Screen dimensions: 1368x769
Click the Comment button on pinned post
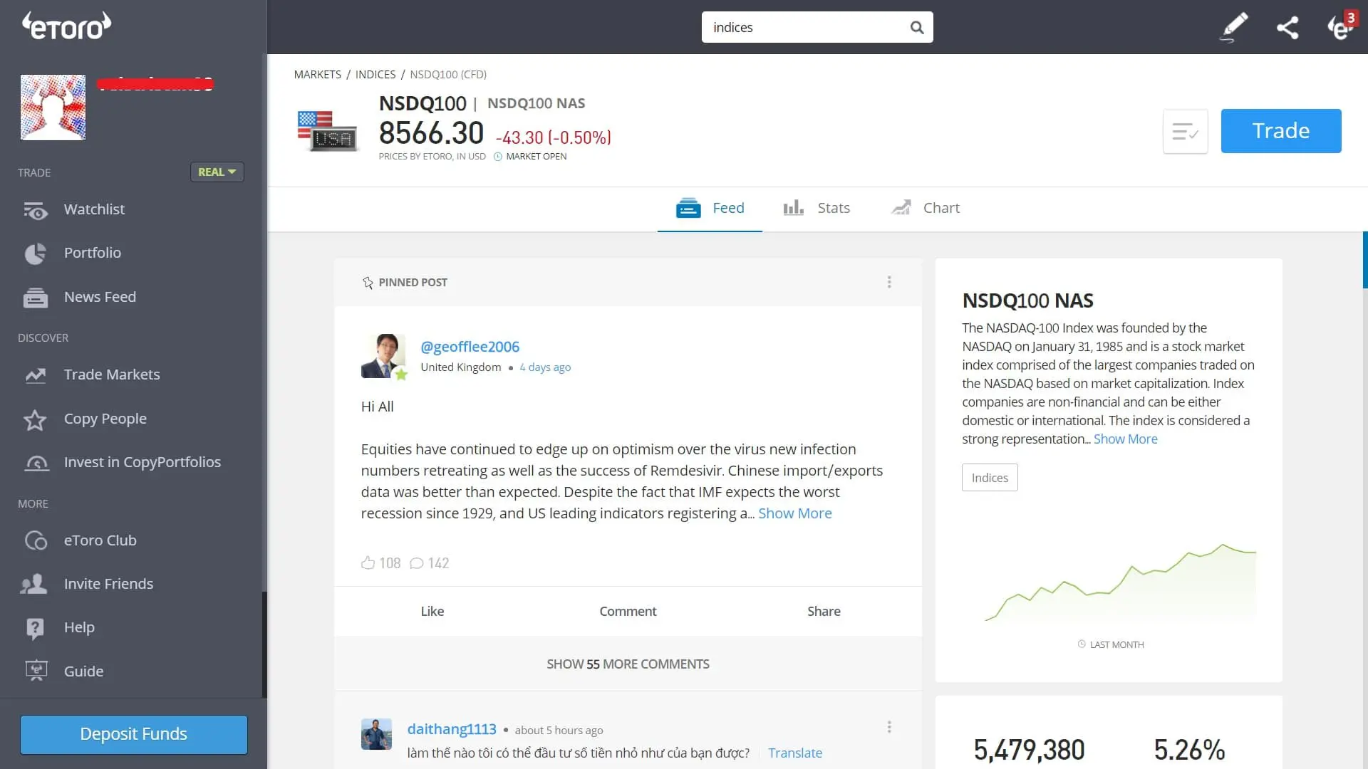pos(628,612)
